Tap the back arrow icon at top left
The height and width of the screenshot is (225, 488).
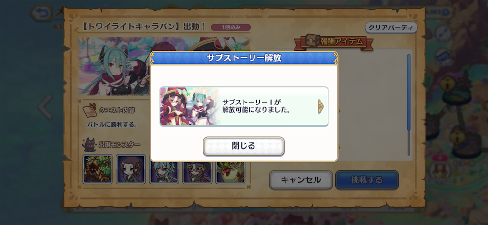(x=41, y=13)
